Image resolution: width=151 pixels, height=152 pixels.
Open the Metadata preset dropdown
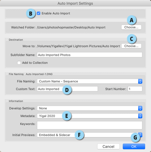pos(90,116)
